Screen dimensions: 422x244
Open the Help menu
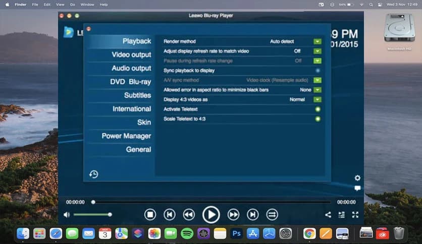pos(103,5)
